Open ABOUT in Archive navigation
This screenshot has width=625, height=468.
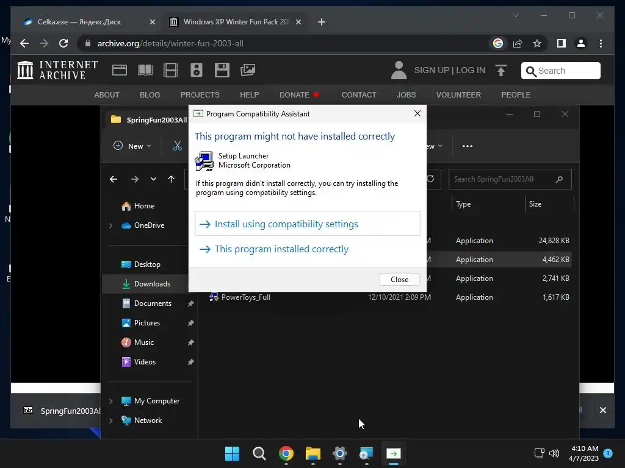(107, 94)
